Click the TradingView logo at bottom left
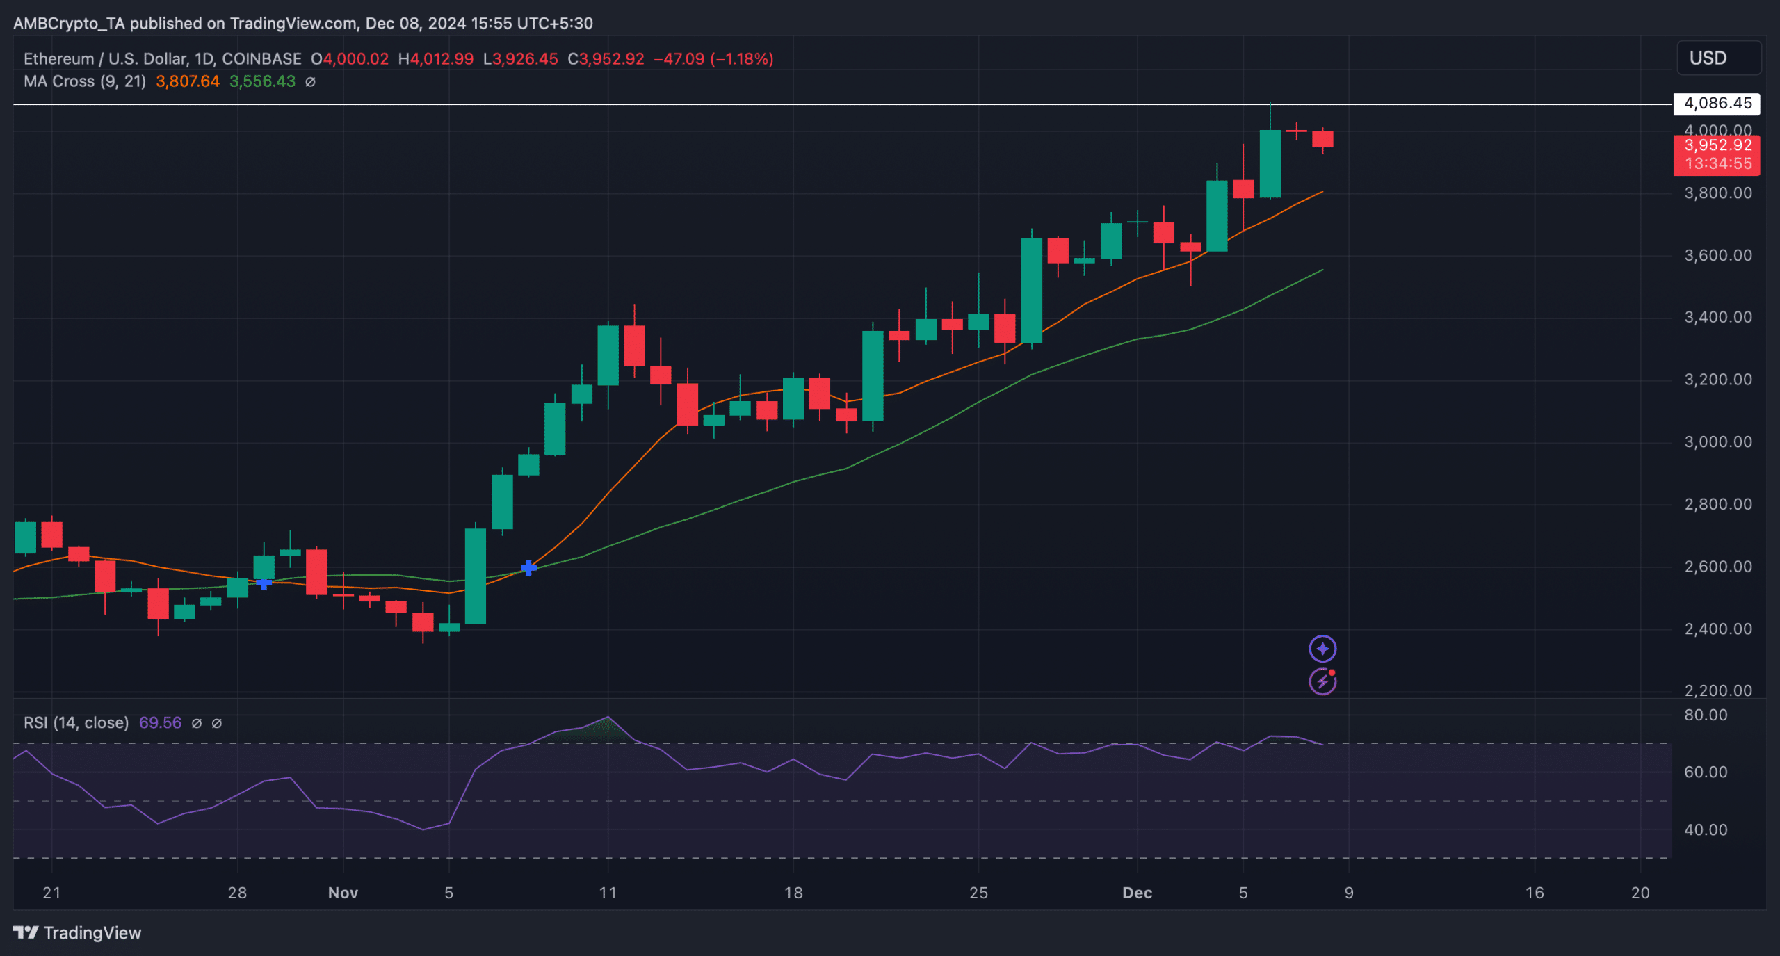Screen dimensions: 1780x956 click(77, 932)
